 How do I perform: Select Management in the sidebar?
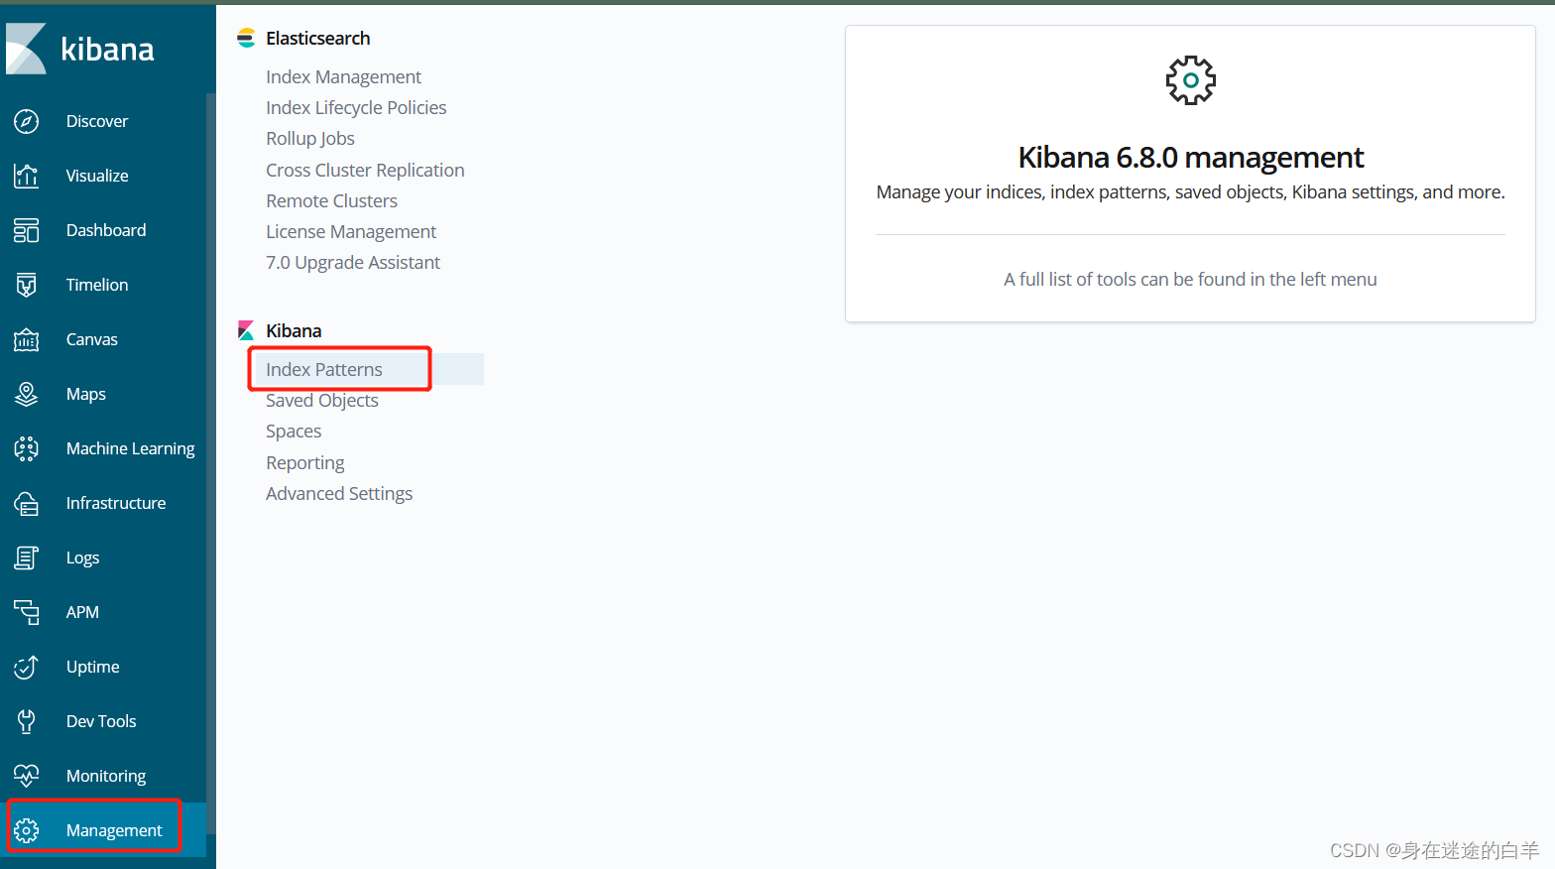click(x=114, y=830)
